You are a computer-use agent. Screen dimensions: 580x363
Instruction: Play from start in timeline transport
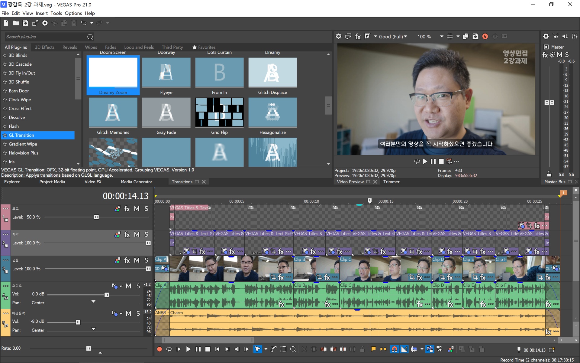[x=179, y=349]
